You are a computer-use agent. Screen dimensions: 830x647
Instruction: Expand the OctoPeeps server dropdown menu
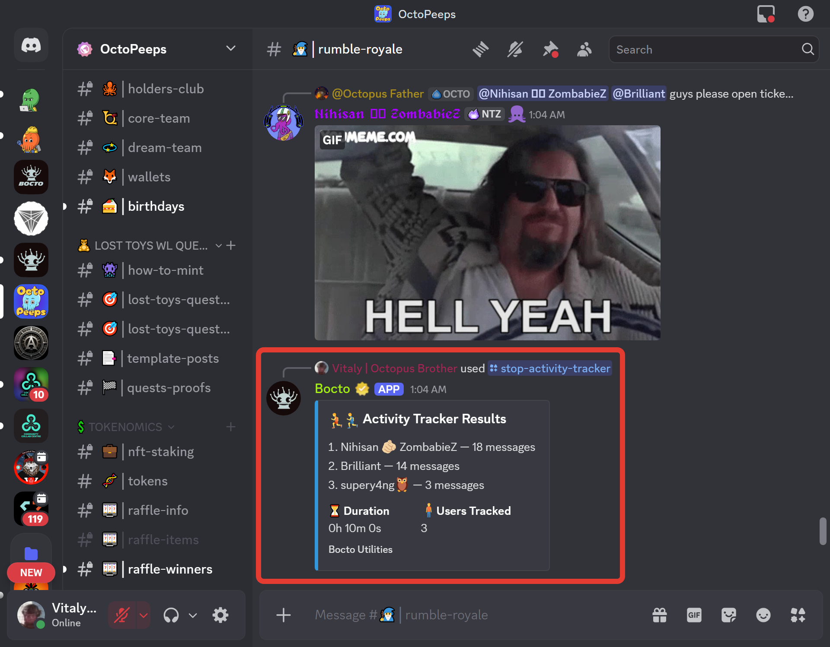click(x=231, y=48)
